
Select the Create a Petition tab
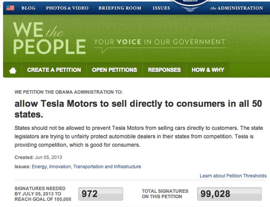click(x=54, y=70)
